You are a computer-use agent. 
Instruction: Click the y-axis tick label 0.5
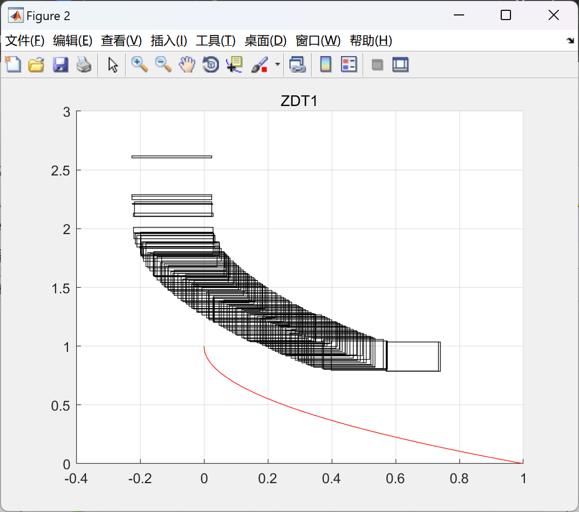pyautogui.click(x=60, y=406)
